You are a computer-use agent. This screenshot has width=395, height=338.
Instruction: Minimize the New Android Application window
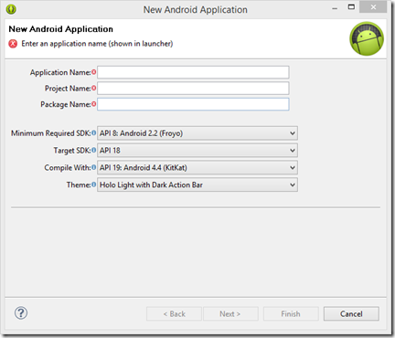[335, 8]
